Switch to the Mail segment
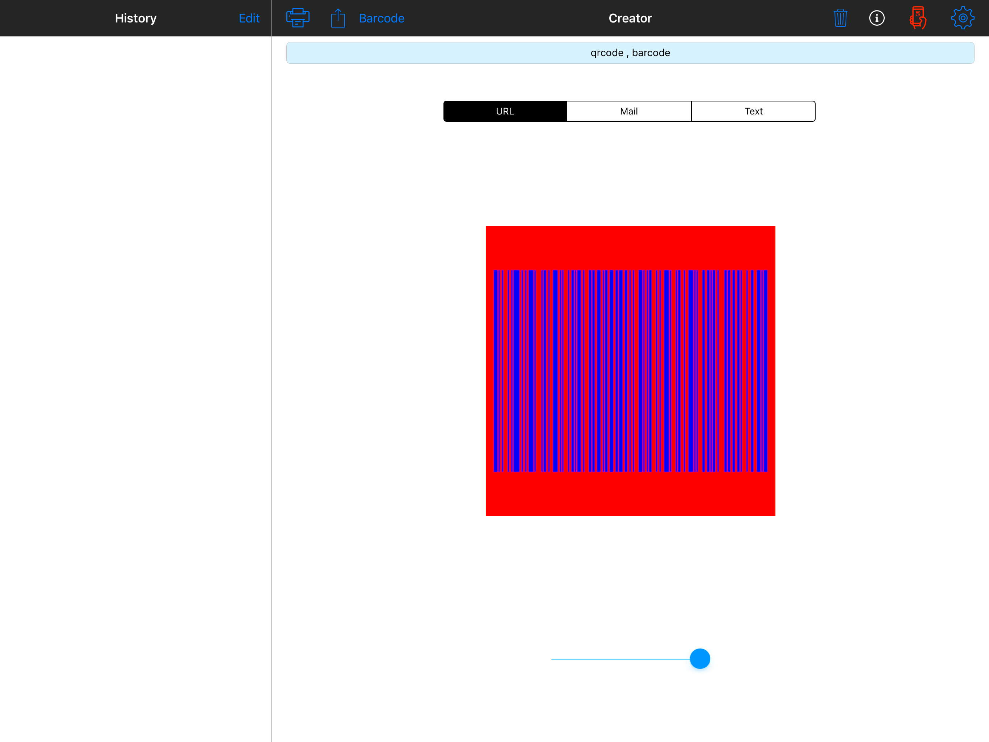Screen dimensions: 989x742 click(629, 111)
